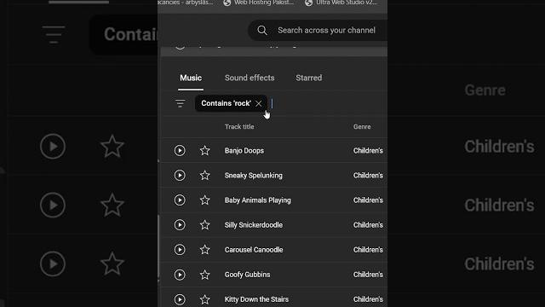Click the Carousel Canoodle track title
This screenshot has height=307, width=545.
pos(254,250)
